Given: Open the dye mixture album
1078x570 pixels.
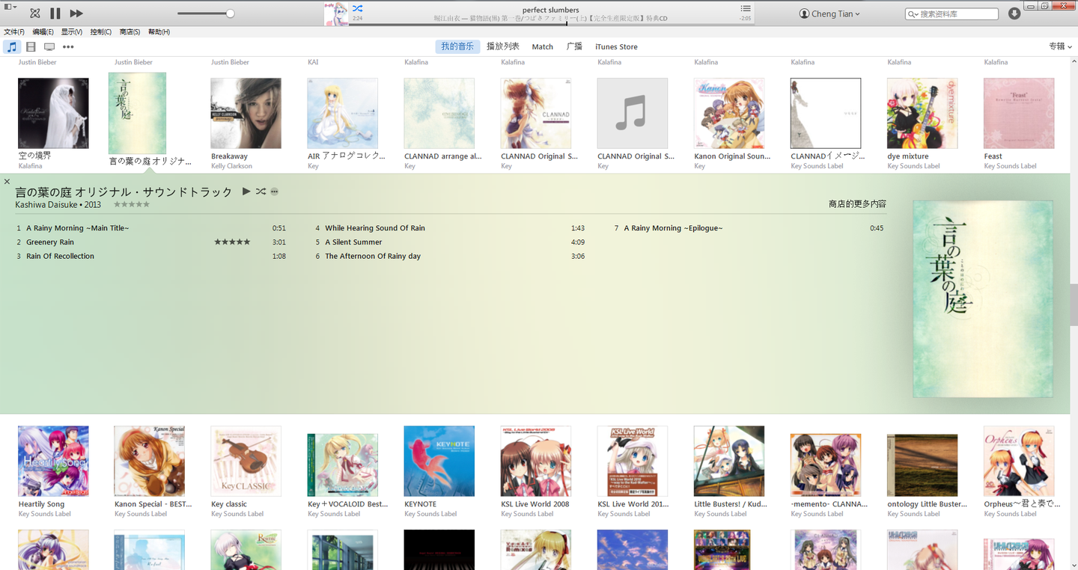Looking at the screenshot, I should 922,113.
